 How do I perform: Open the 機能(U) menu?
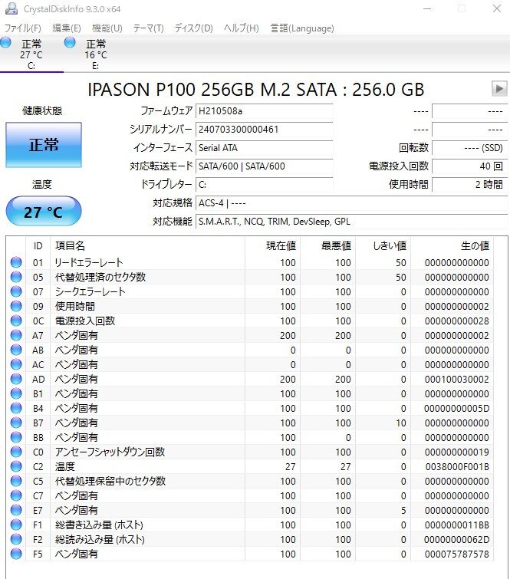coord(107,28)
